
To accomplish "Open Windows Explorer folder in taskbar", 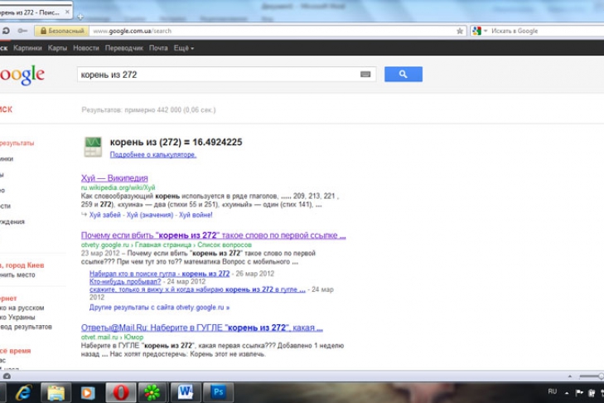I will click(x=56, y=391).
